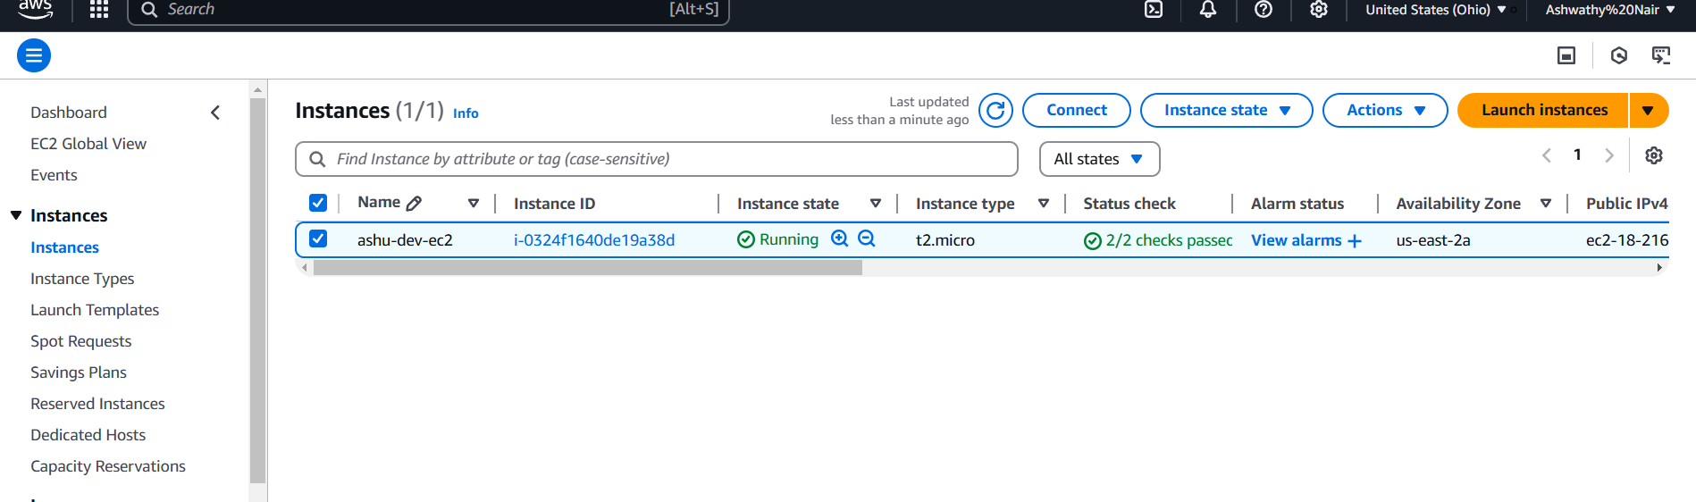Click the ashu-dev-ec2 name cell
The image size is (1696, 502).
click(405, 240)
